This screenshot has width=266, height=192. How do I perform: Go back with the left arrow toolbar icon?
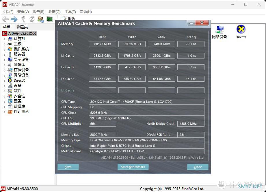5,19
